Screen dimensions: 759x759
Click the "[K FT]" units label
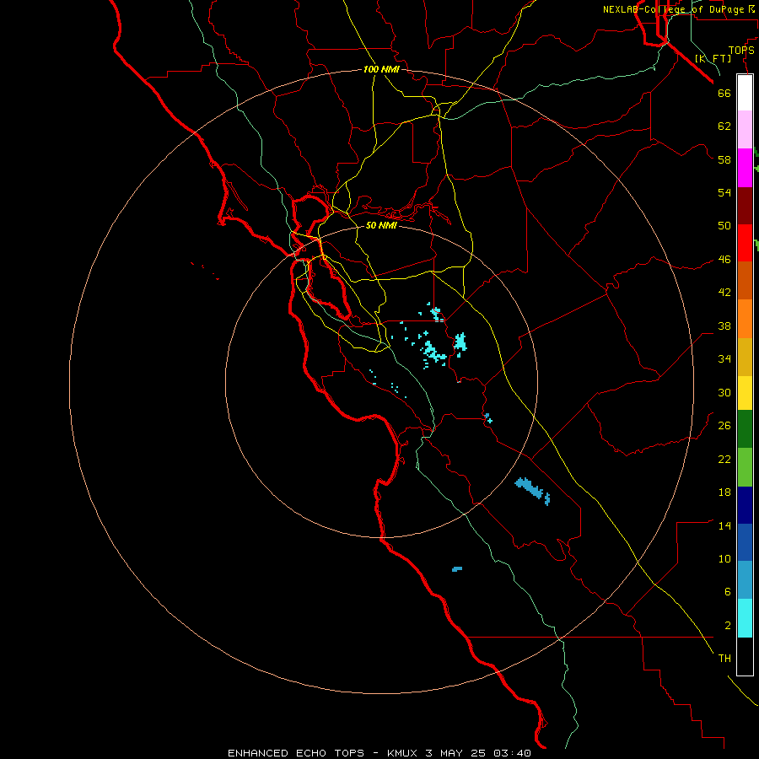click(x=713, y=58)
